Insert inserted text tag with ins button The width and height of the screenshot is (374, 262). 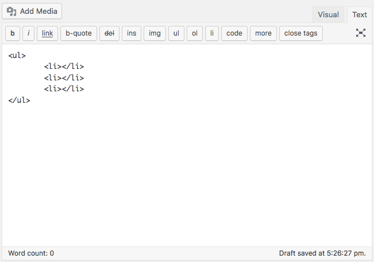(132, 33)
